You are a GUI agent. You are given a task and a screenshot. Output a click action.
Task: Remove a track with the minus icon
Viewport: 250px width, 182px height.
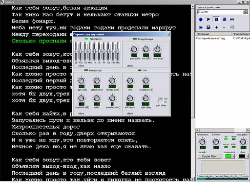tap(224, 28)
